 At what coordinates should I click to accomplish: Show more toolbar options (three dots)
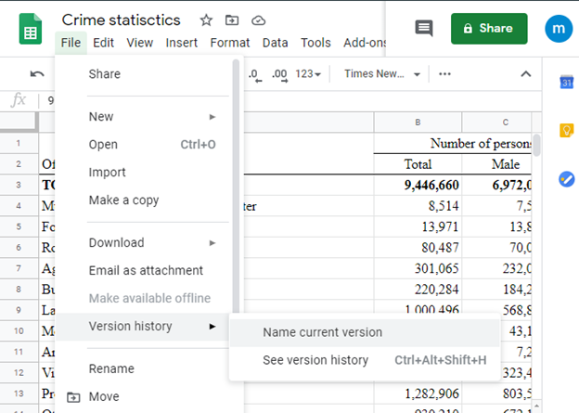click(x=444, y=74)
